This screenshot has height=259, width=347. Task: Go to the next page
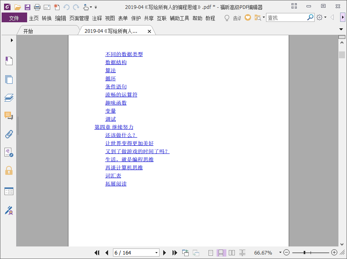pos(164,253)
